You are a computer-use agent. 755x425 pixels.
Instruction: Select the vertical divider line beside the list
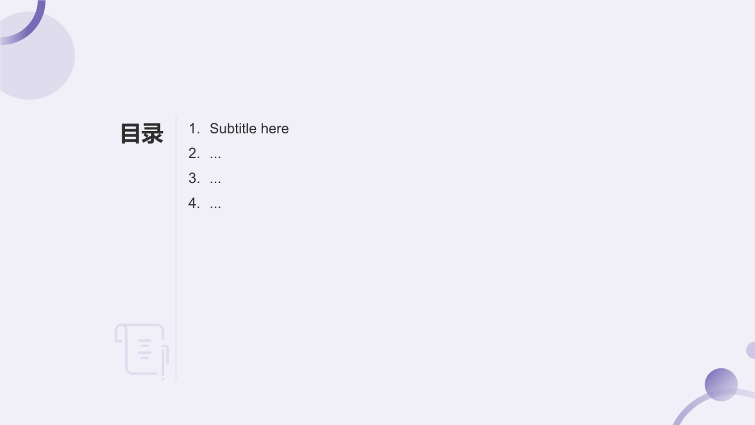[x=176, y=248]
